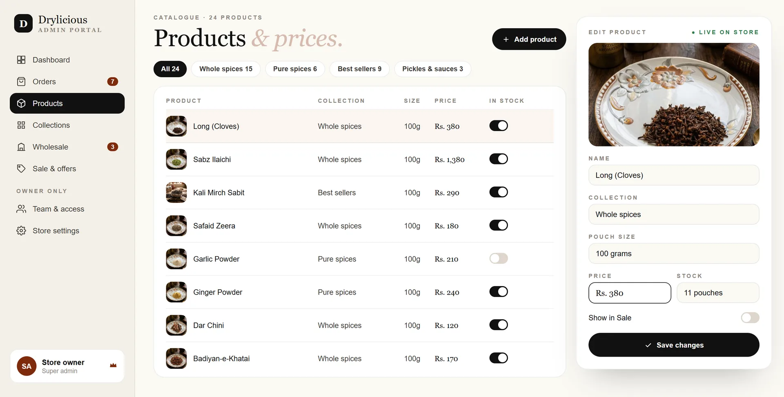Click the SA avatar circle
The height and width of the screenshot is (397, 784).
coord(27,366)
